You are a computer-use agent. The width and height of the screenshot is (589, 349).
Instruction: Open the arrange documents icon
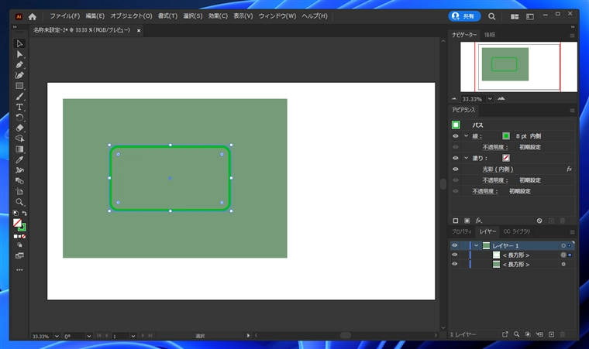[515, 16]
